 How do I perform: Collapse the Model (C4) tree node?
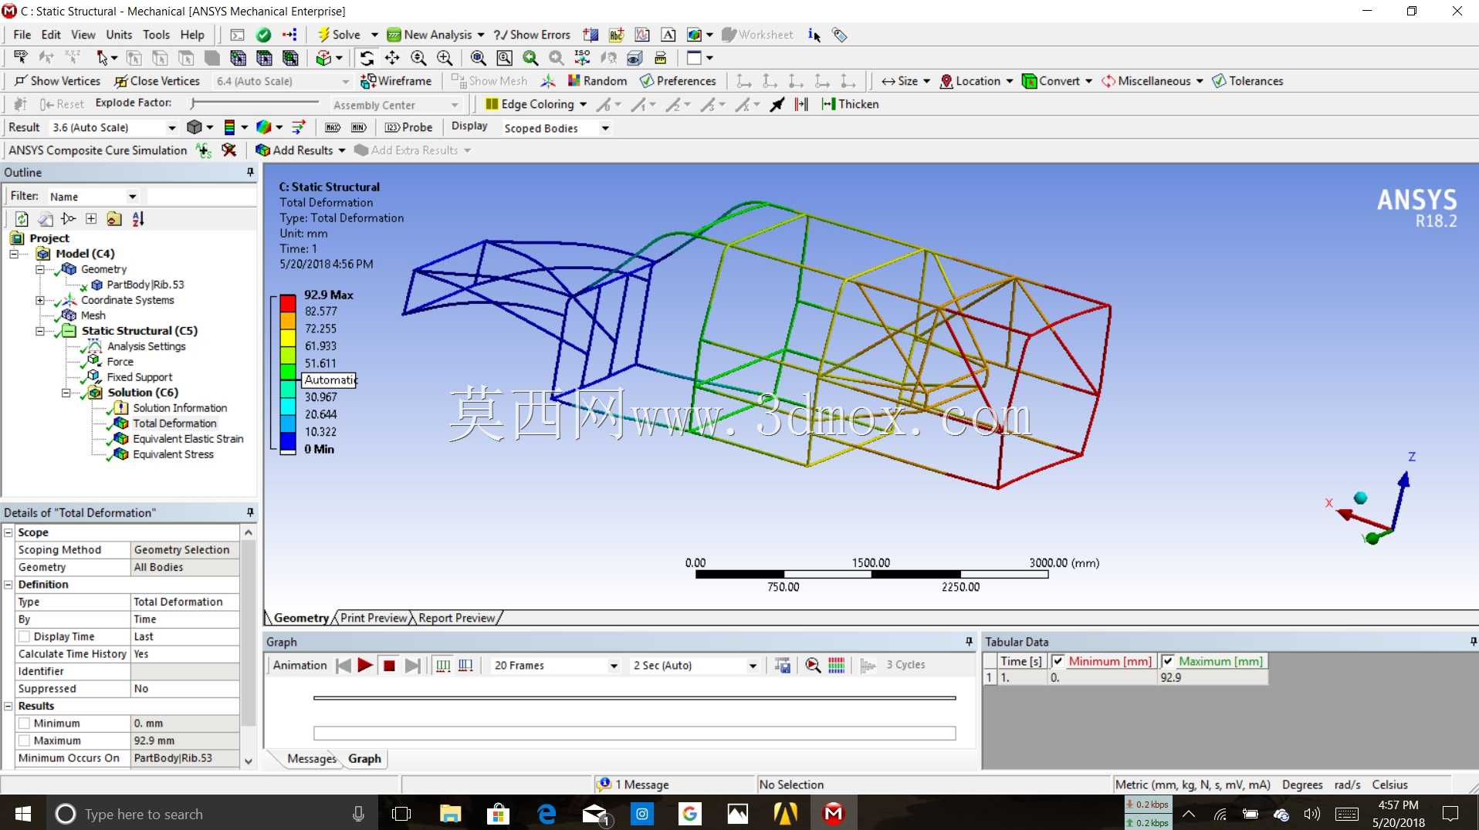pos(14,254)
